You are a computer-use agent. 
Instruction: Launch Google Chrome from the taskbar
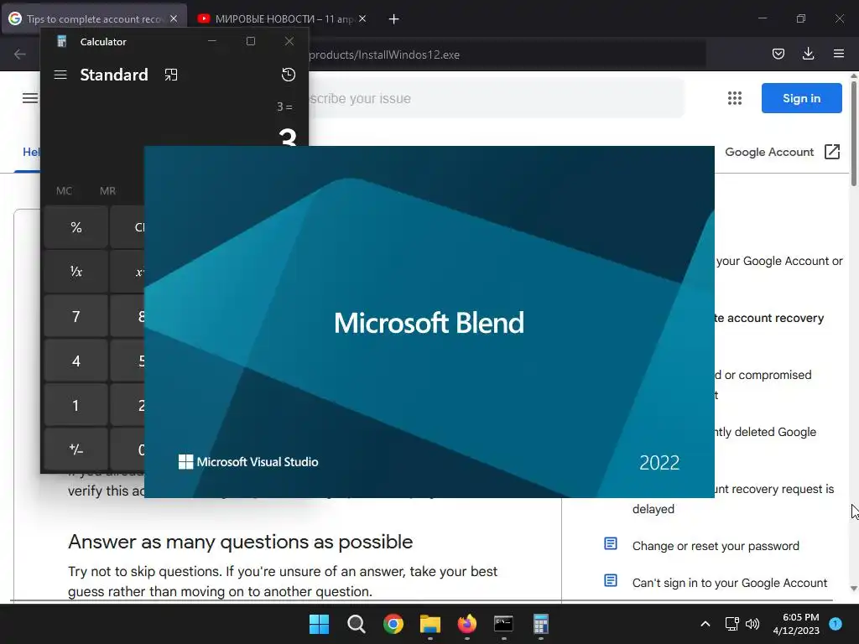click(x=393, y=624)
